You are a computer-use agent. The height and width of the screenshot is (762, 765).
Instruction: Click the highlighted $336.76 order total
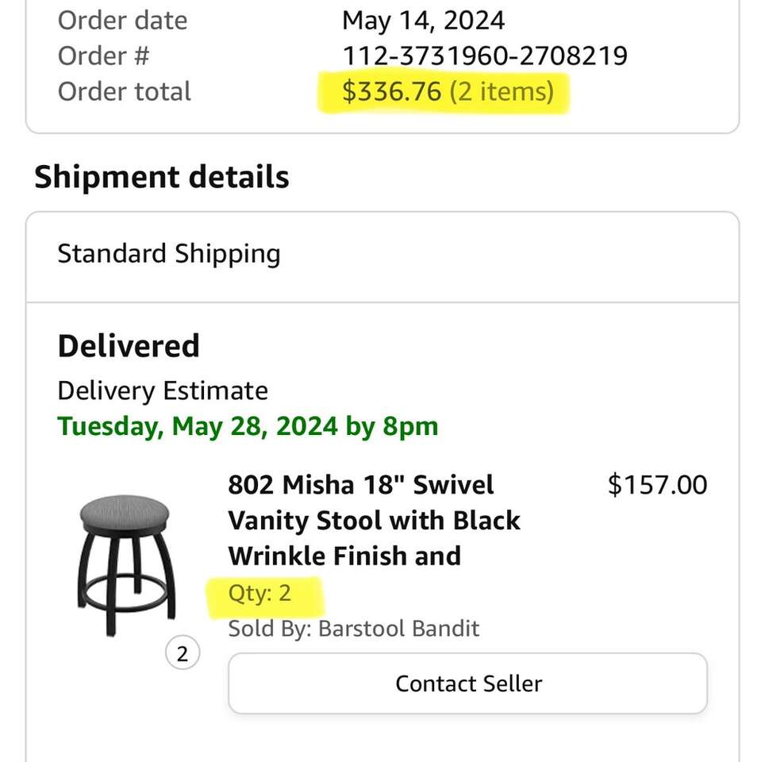click(391, 91)
